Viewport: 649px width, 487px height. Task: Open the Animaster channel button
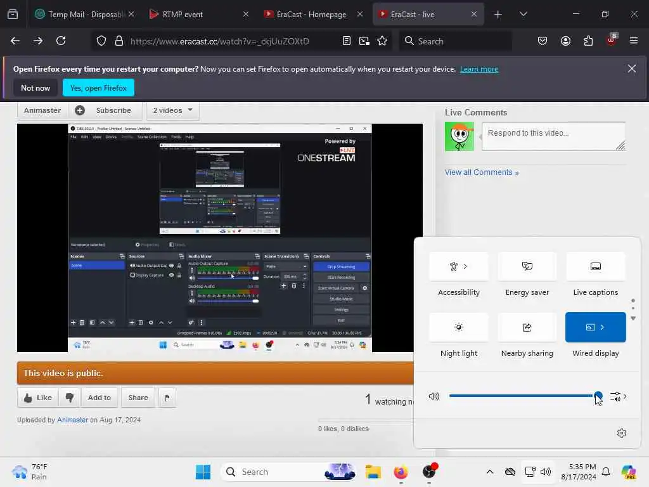42,110
